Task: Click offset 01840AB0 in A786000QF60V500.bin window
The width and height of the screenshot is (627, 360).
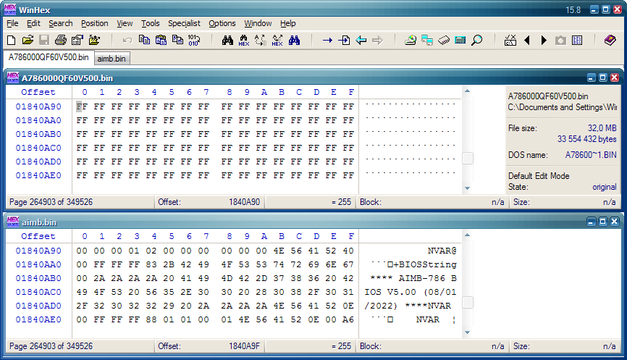Action: tap(38, 134)
